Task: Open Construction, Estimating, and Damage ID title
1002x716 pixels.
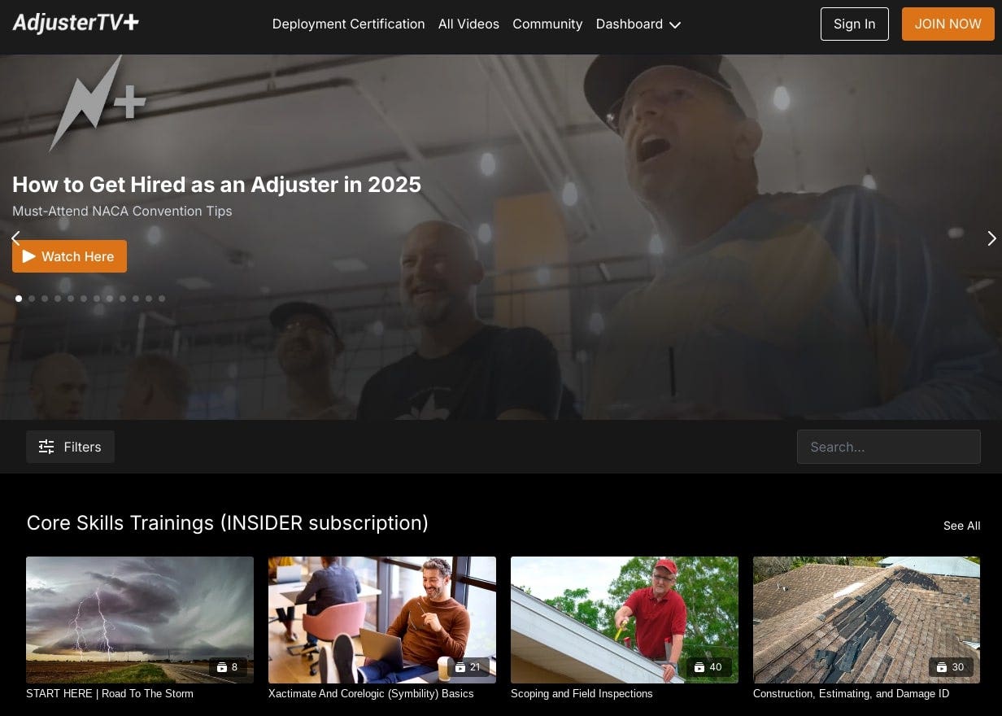Action: [851, 694]
